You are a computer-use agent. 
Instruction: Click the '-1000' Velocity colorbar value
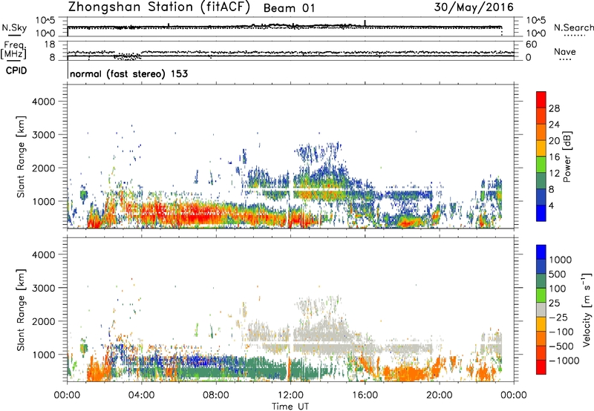pos(564,361)
